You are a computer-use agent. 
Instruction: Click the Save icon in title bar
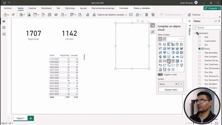[5, 3]
